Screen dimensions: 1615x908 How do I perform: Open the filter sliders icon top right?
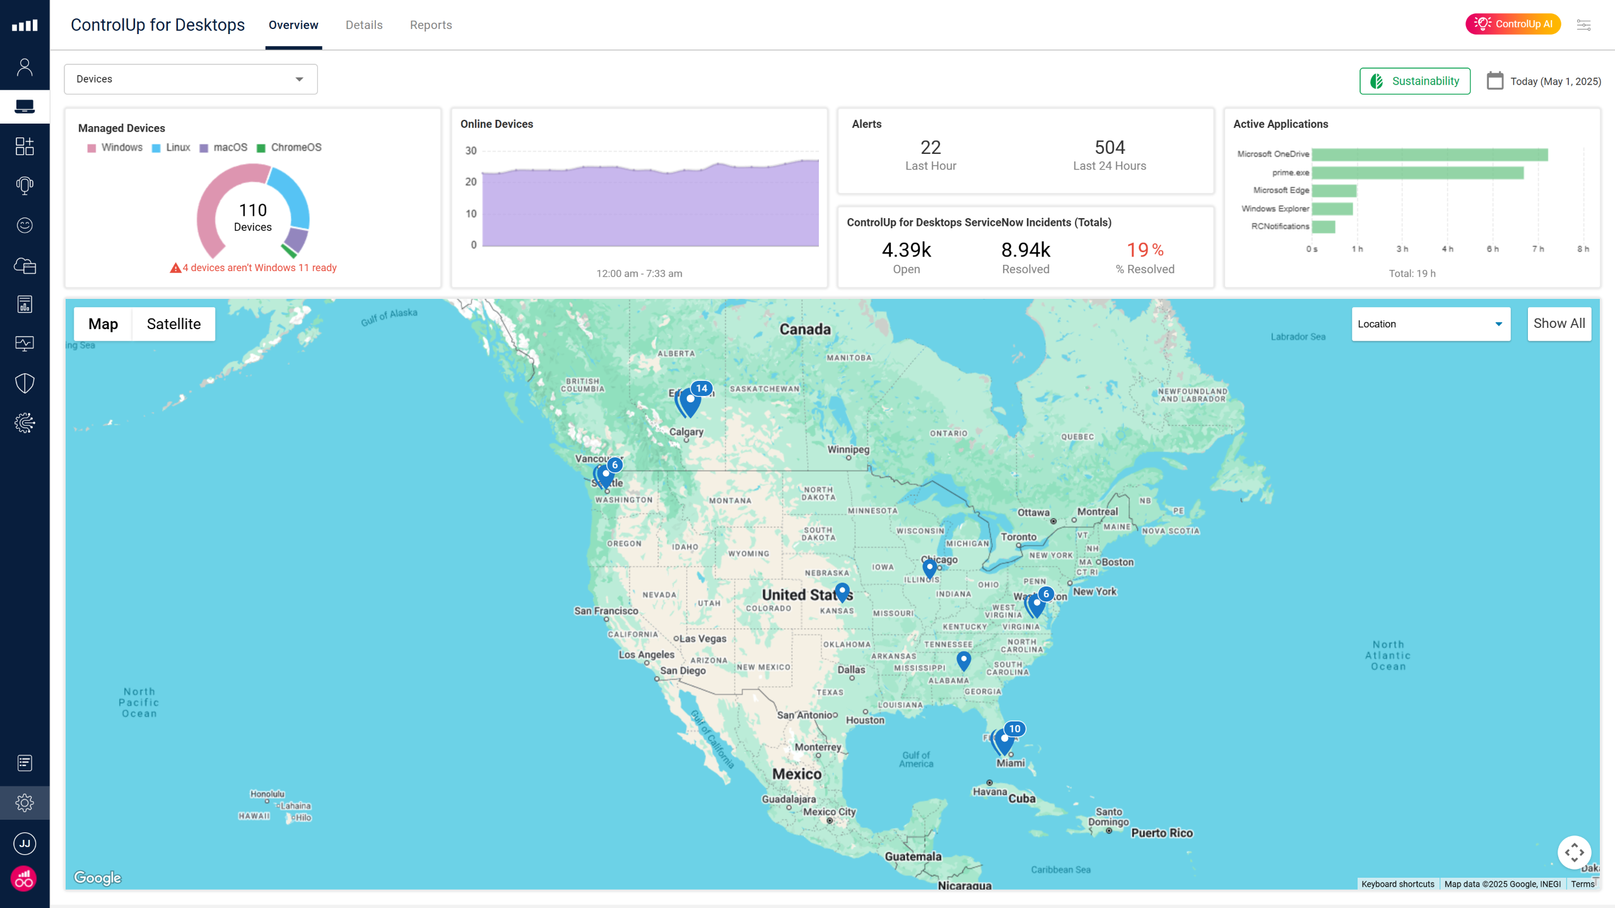(1583, 25)
